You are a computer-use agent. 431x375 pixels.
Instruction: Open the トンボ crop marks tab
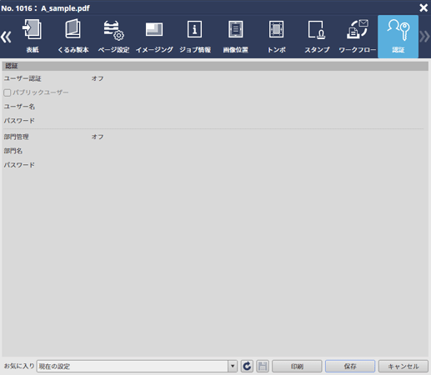[276, 37]
